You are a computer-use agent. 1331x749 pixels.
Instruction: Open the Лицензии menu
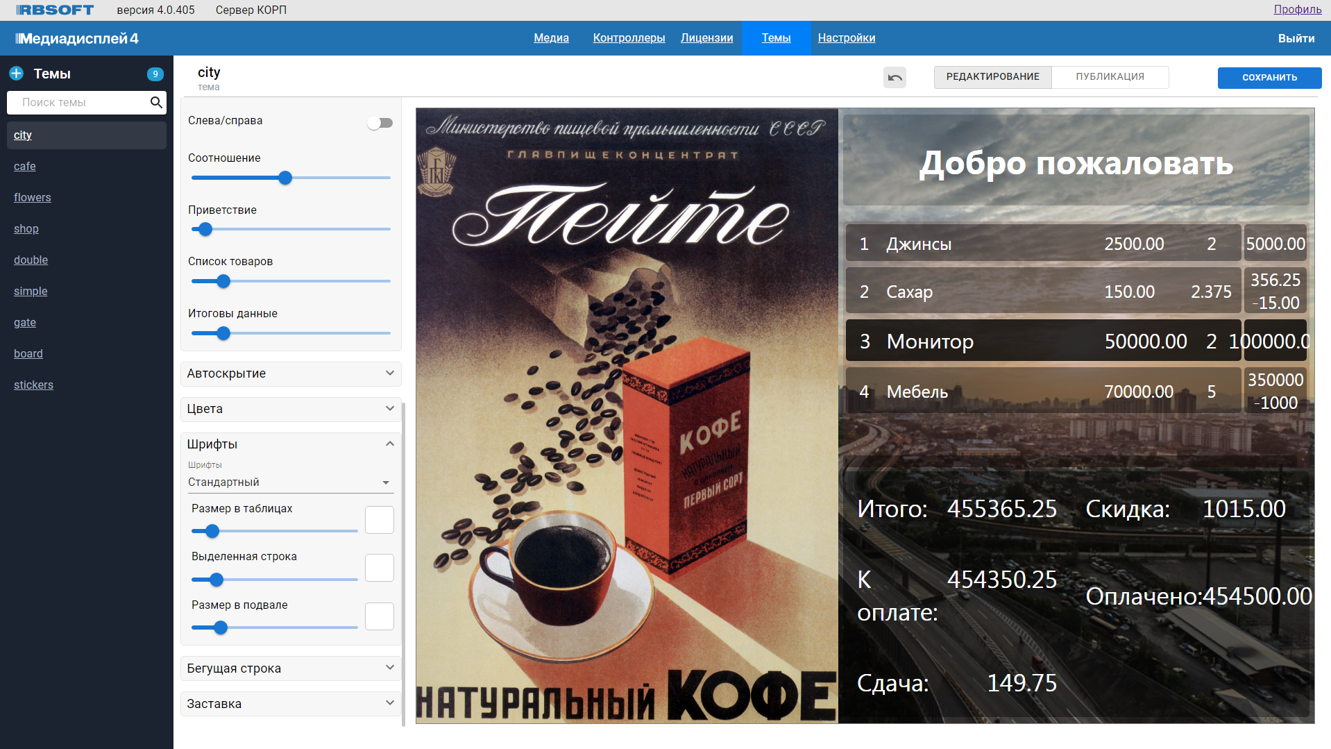click(x=706, y=38)
